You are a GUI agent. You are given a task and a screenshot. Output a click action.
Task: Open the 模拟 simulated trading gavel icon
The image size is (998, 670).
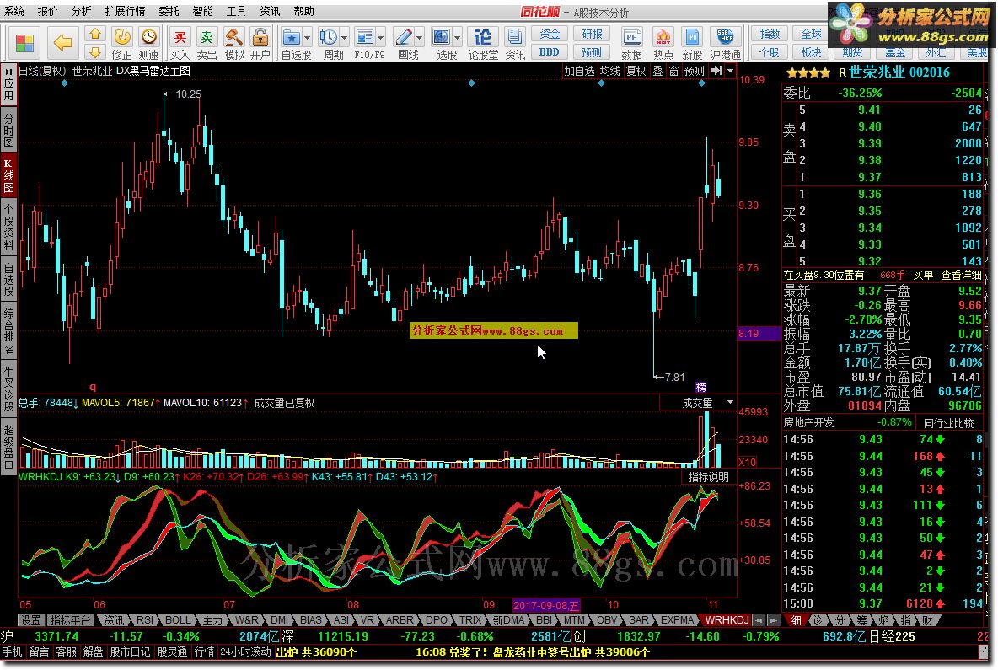pos(234,43)
